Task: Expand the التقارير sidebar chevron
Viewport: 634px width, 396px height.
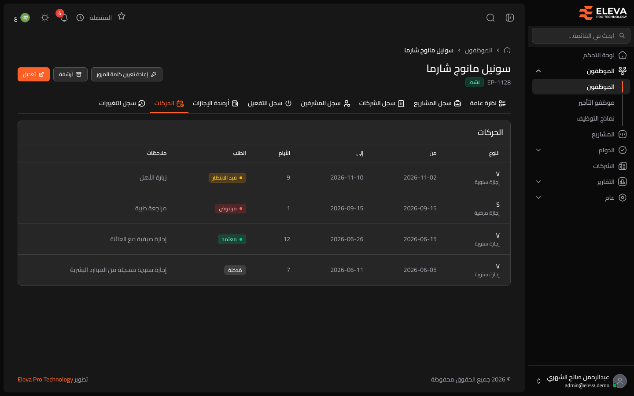Action: [x=538, y=182]
